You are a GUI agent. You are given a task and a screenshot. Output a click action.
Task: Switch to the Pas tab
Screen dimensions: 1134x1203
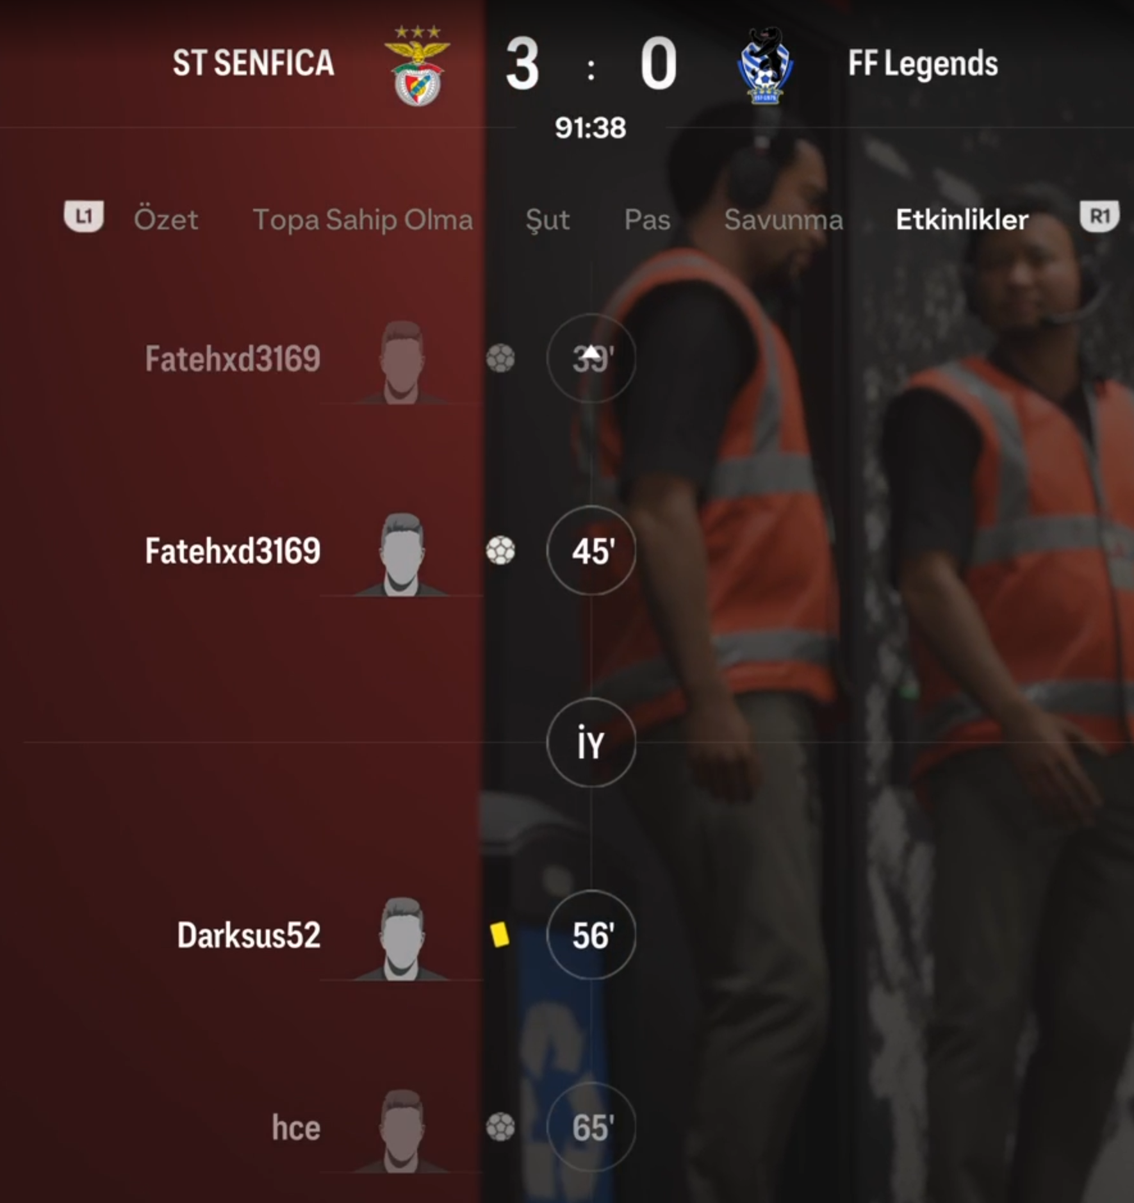coord(647,220)
